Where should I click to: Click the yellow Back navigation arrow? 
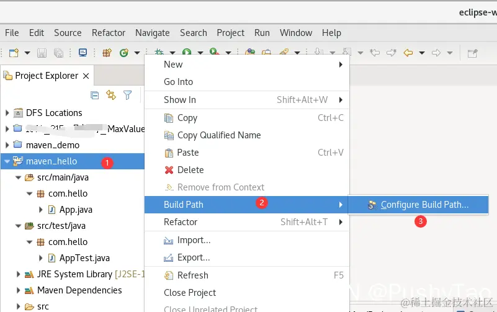coord(408,53)
